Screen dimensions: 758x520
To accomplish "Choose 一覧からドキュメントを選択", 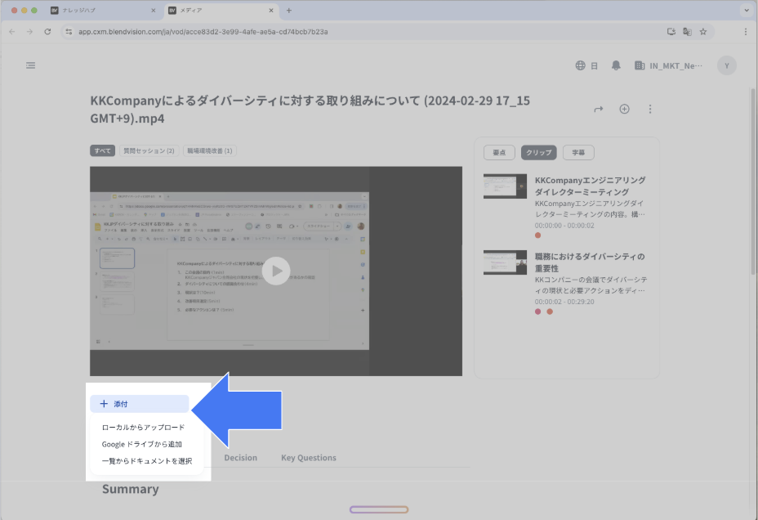I will point(147,461).
